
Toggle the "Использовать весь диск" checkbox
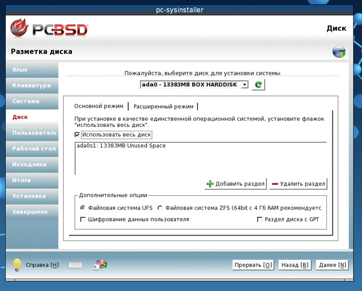point(77,135)
